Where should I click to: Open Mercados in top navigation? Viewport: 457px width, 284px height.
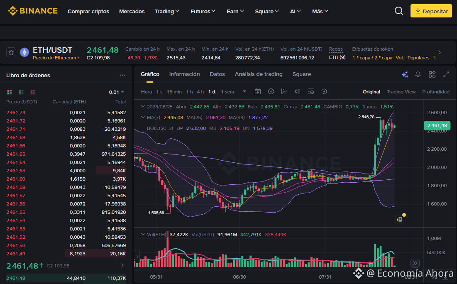[x=132, y=11]
